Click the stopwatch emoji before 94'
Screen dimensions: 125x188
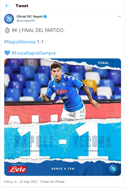tap(7, 30)
